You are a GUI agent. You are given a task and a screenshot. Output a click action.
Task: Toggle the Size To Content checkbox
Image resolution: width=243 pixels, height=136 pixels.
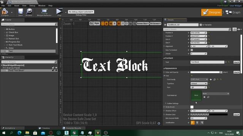pos(192,50)
